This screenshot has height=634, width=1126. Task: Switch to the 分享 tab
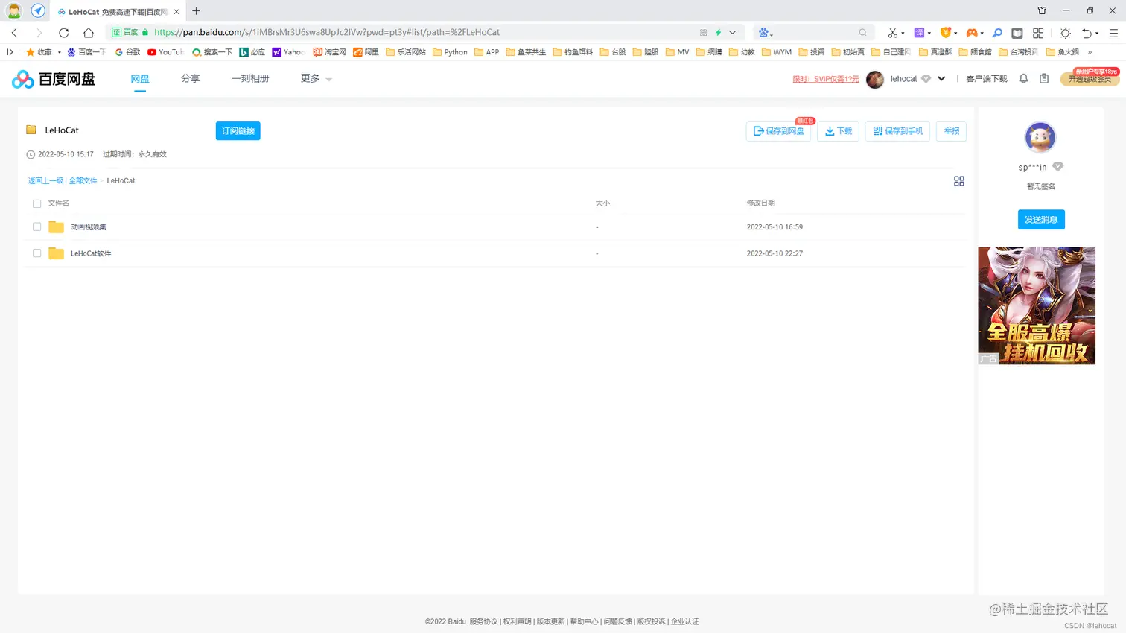(x=191, y=78)
